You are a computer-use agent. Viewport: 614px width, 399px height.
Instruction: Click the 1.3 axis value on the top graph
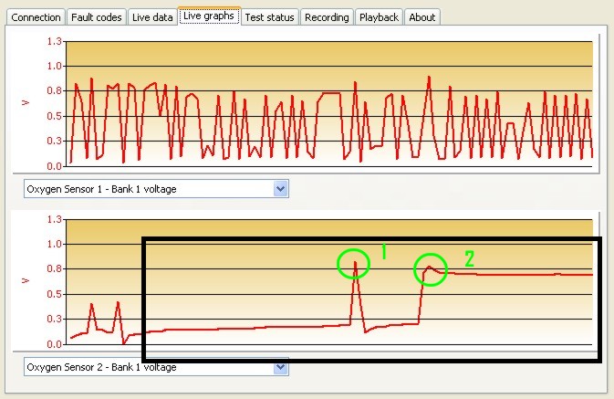pyautogui.click(x=54, y=41)
